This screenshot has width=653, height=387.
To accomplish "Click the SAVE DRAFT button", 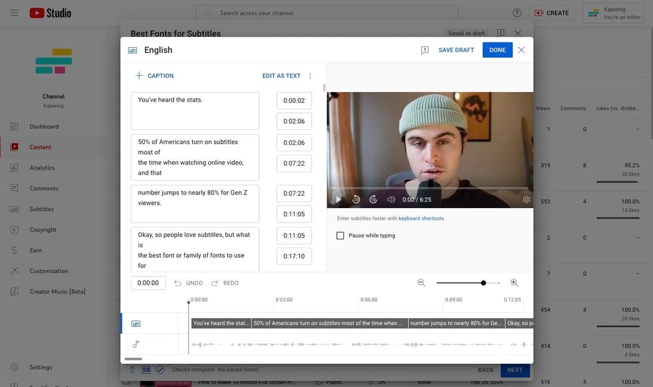I will click(455, 50).
